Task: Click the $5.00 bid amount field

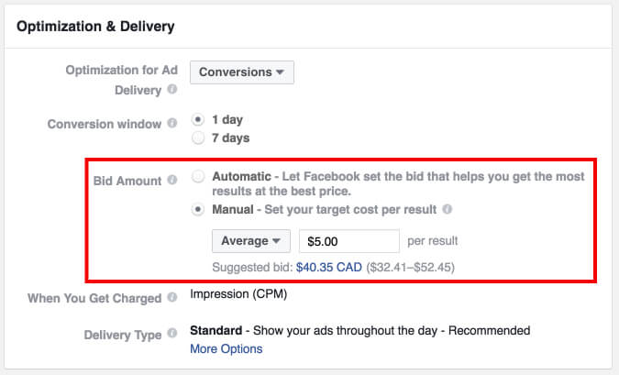Action: click(x=349, y=241)
